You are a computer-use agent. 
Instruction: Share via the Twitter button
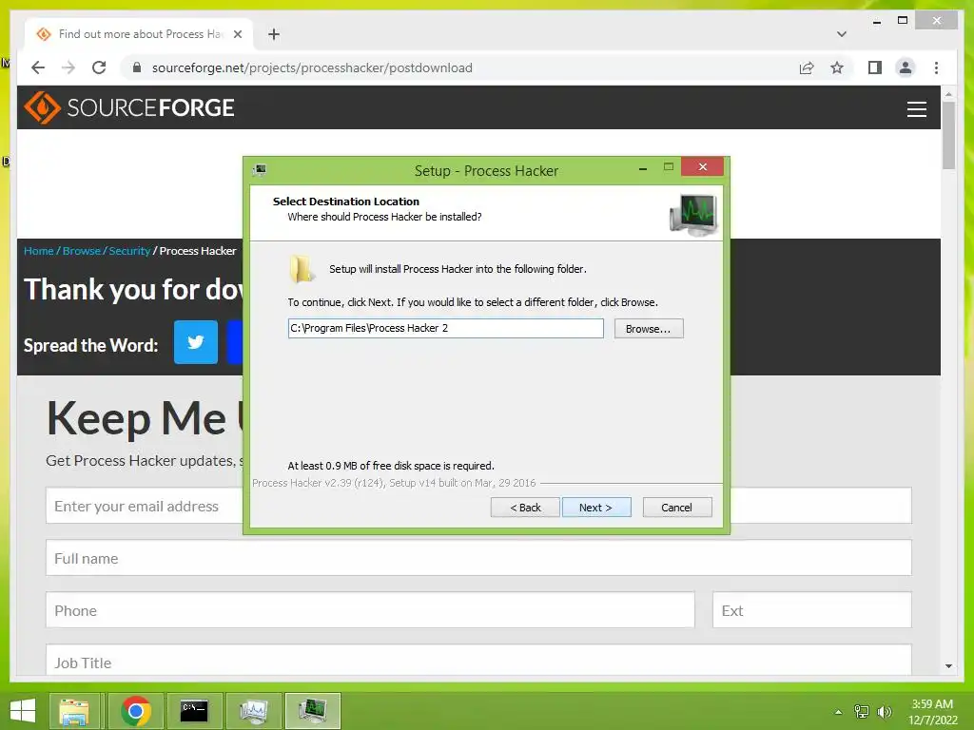pyautogui.click(x=196, y=342)
